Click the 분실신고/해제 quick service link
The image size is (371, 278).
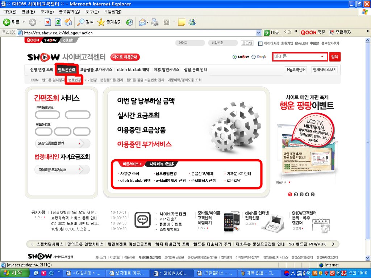click(202, 174)
